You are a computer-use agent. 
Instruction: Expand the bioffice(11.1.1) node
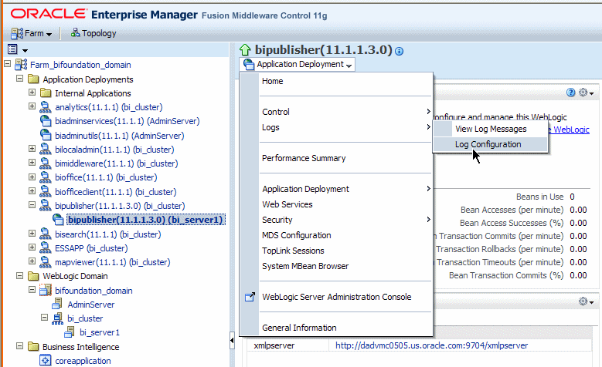click(32, 177)
